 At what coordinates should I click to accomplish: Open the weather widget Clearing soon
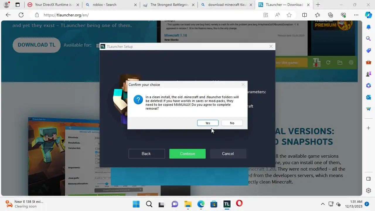pyautogui.click(x=24, y=204)
